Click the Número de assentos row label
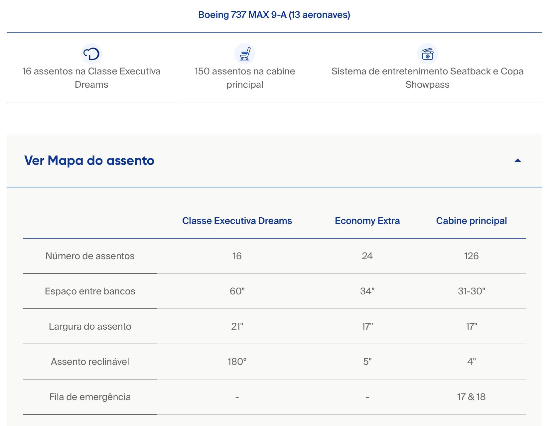 coord(90,256)
